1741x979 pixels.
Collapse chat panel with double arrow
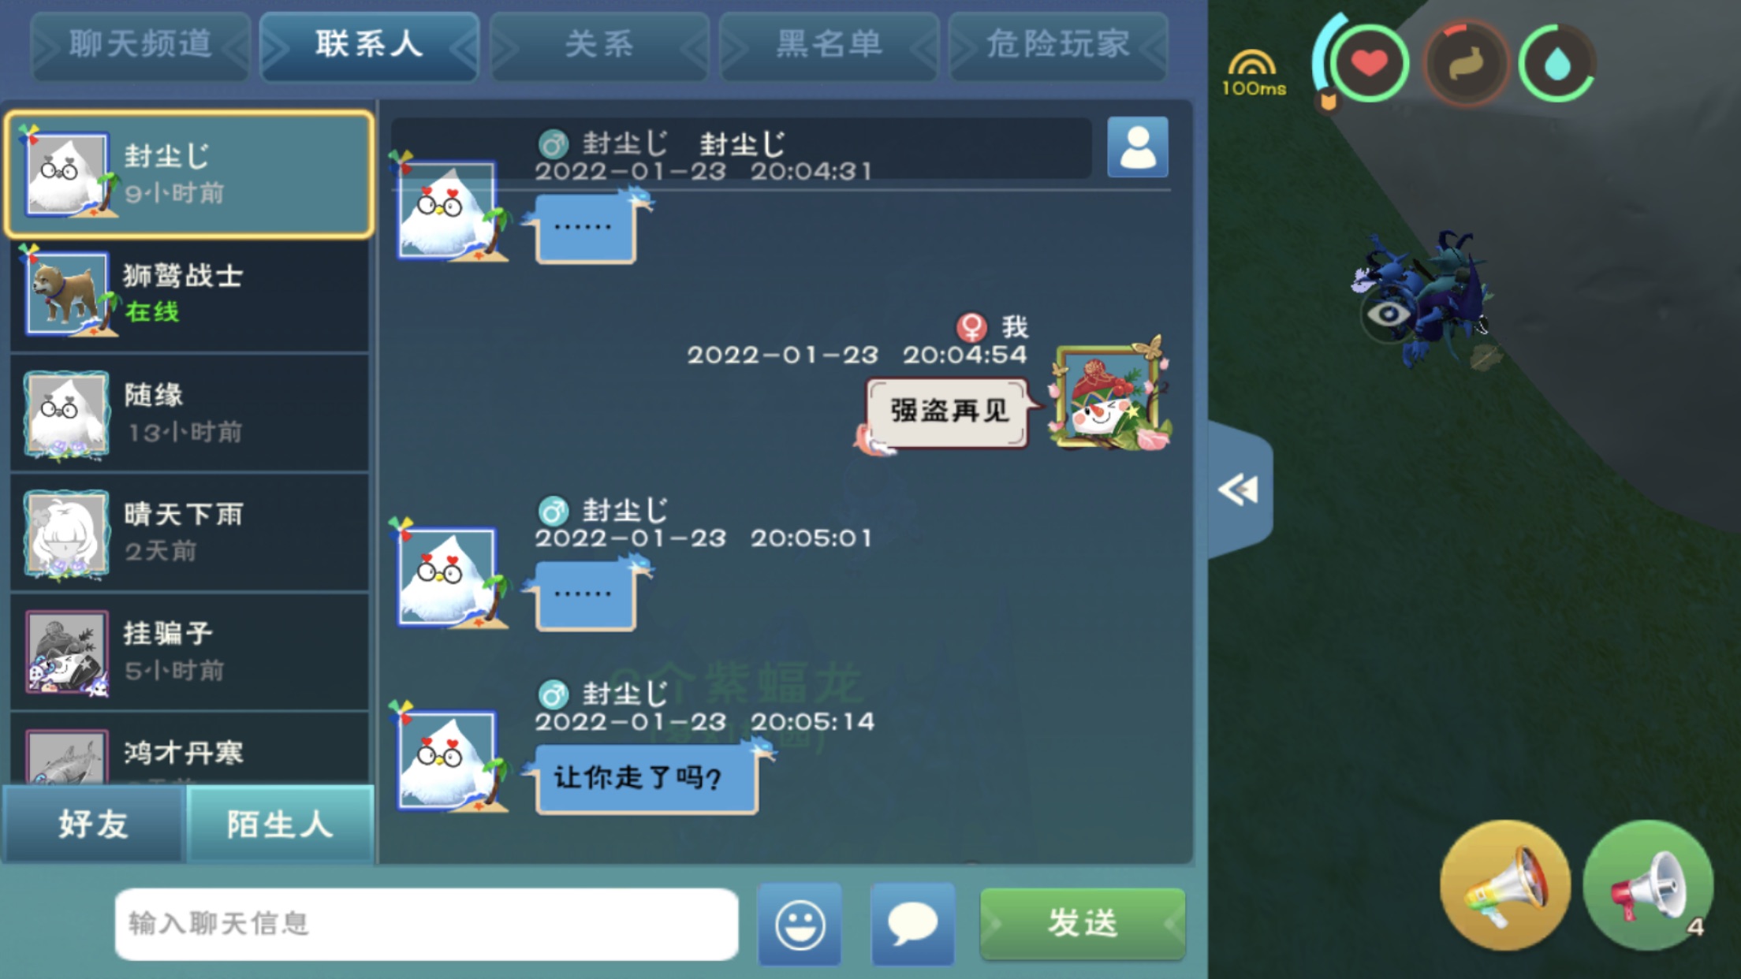(x=1239, y=489)
